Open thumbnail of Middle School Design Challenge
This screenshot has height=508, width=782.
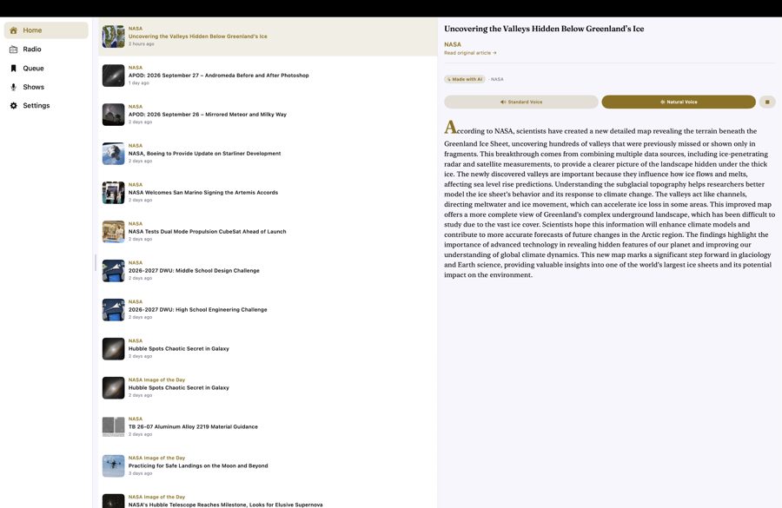pos(113,271)
